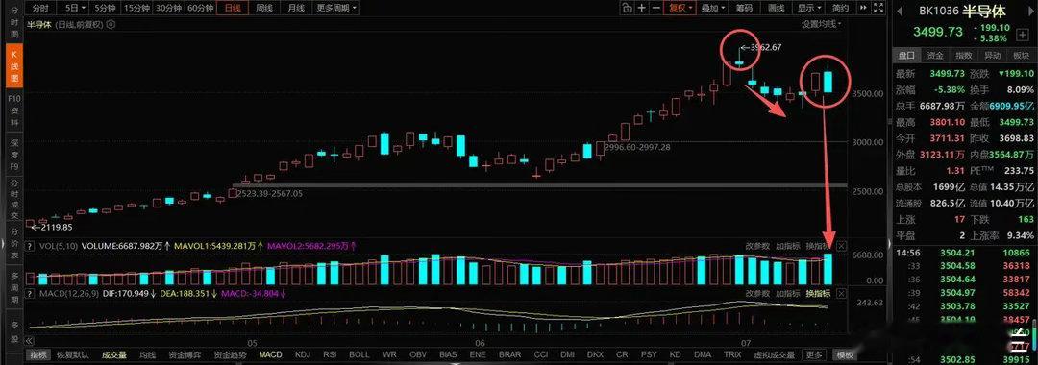
Task: Select the 异动 tab in quote panel
Action: 993,56
